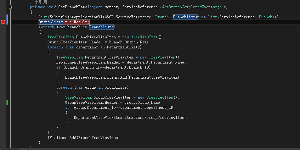Click the GetBranchData method name
Screen dimensions: 300x150
tap(73, 7)
